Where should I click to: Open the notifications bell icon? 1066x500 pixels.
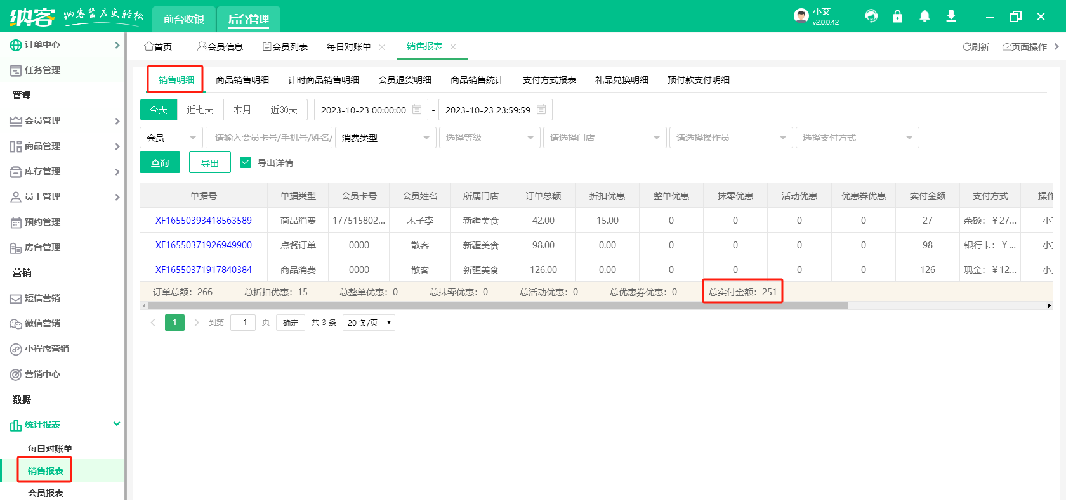pyautogui.click(x=925, y=16)
